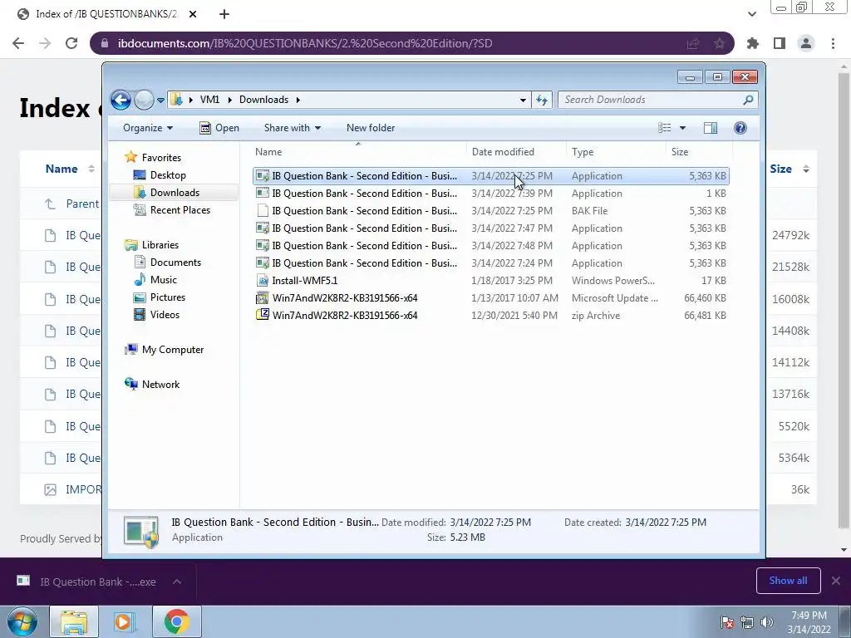
Task: Open the Chrome profile avatar
Action: tap(806, 43)
